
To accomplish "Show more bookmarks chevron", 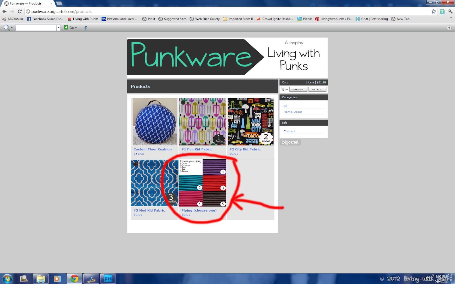I will tap(450, 18).
